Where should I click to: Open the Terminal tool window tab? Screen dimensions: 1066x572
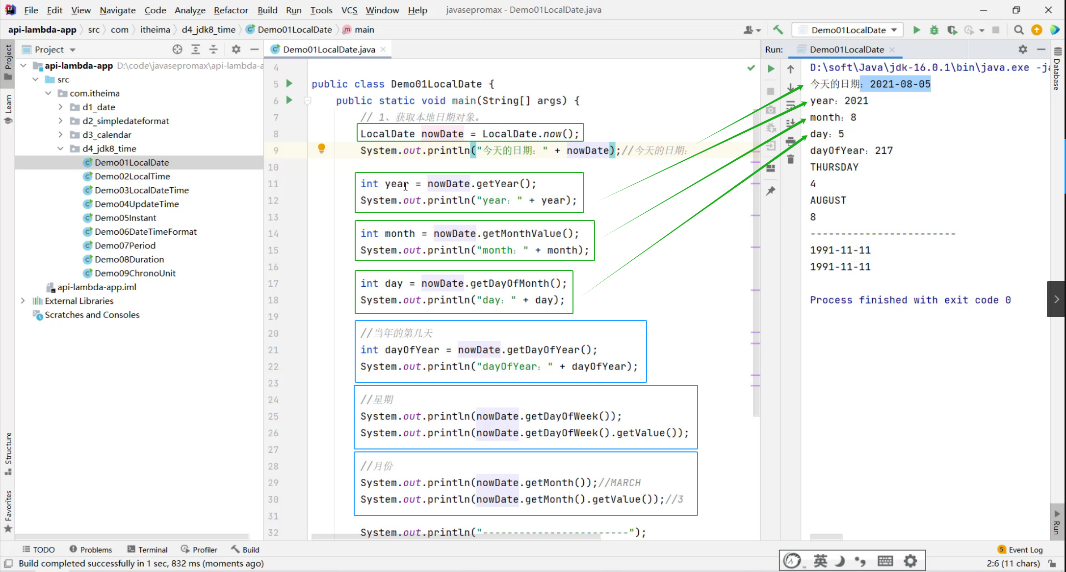[x=147, y=549]
